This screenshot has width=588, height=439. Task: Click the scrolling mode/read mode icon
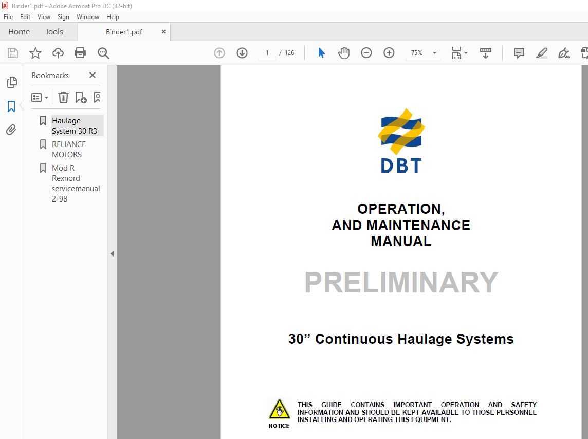point(486,53)
